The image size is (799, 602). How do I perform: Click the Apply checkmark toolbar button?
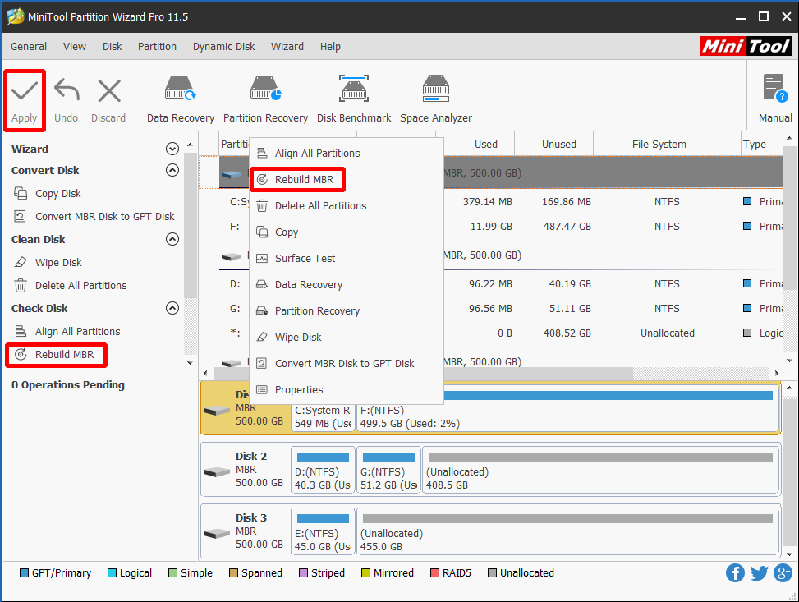(x=25, y=101)
